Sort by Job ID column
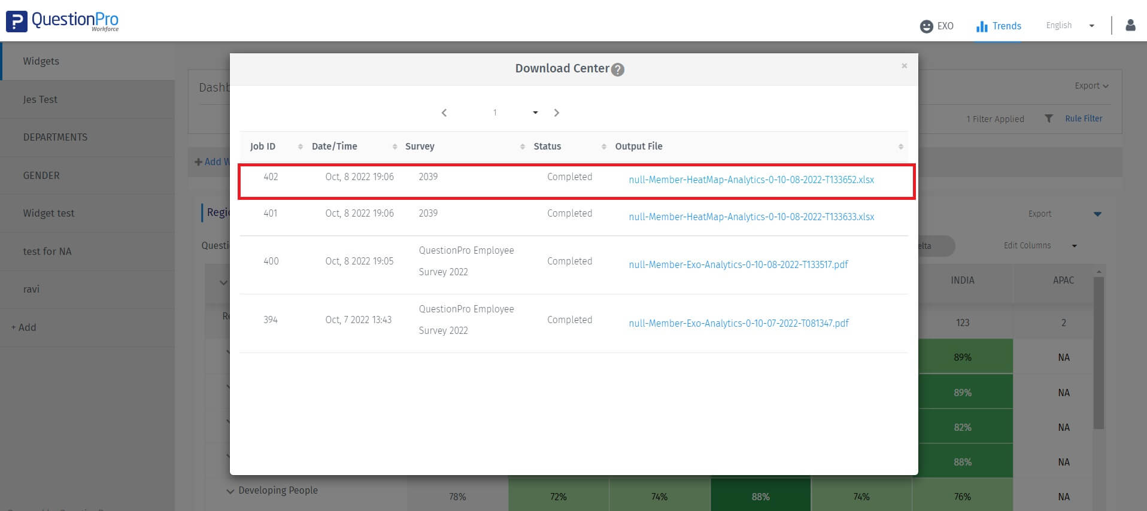Viewport: 1147px width, 511px height. pyautogui.click(x=300, y=147)
